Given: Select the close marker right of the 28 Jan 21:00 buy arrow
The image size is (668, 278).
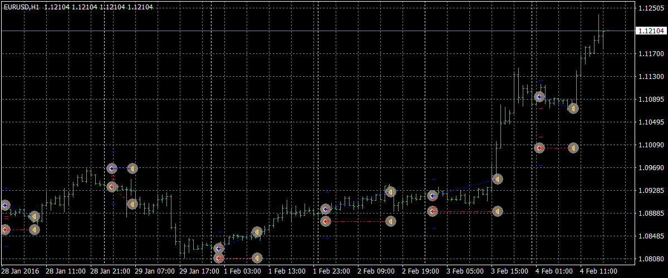Looking at the screenshot, I should (132, 168).
